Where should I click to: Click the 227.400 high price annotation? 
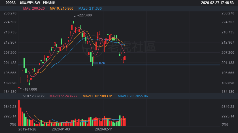pyautogui.click(x=85, y=15)
